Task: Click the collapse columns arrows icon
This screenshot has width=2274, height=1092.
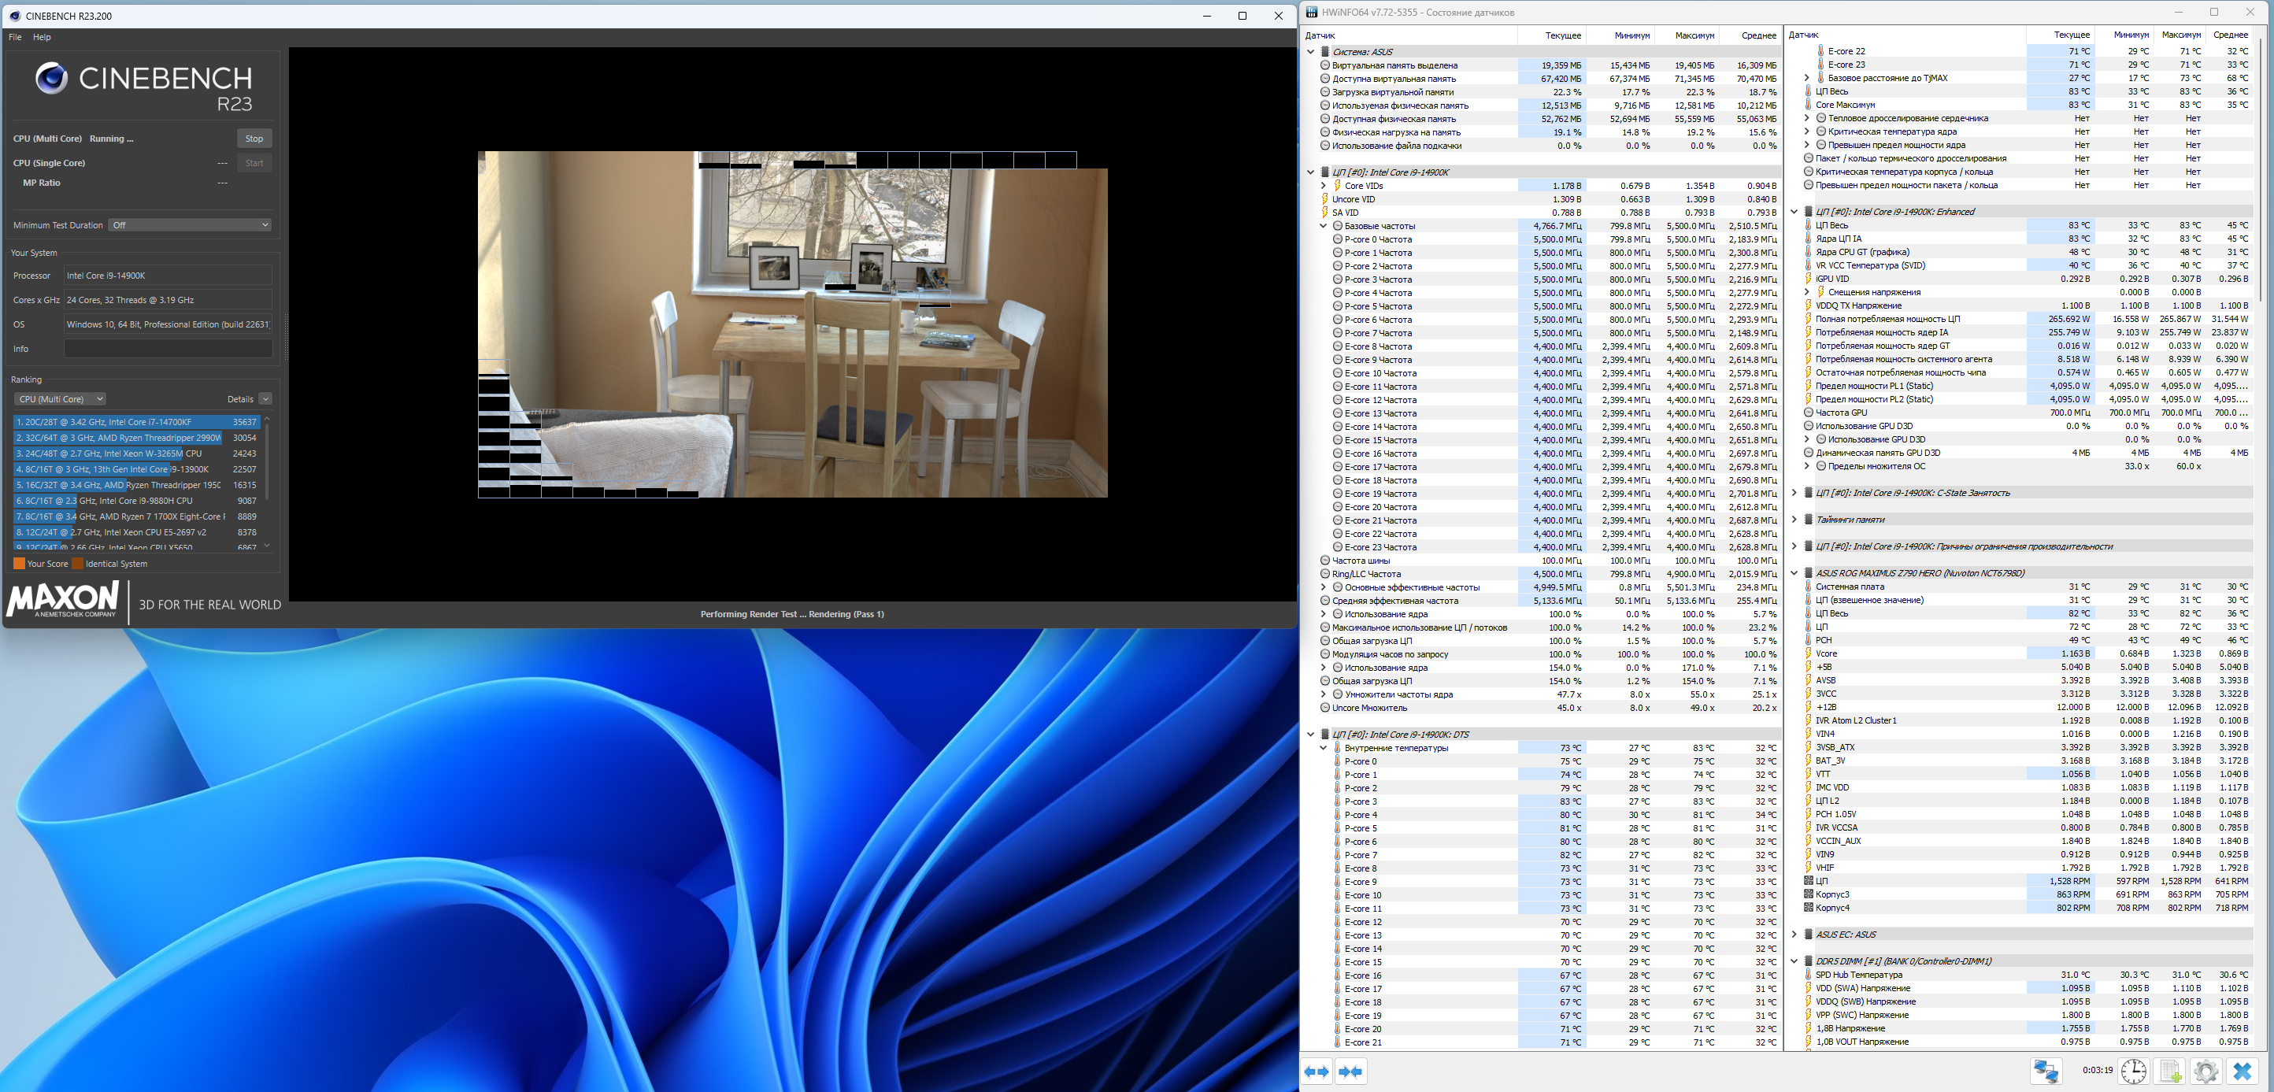Action: point(1350,1071)
